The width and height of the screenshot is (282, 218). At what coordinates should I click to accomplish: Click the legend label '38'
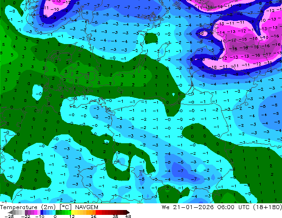115,216
